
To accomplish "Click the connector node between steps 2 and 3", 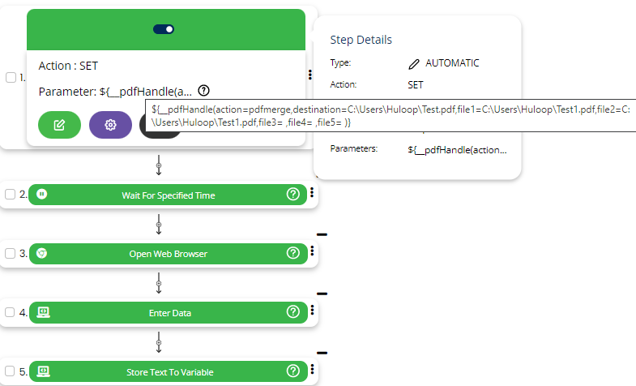I will (x=159, y=225).
